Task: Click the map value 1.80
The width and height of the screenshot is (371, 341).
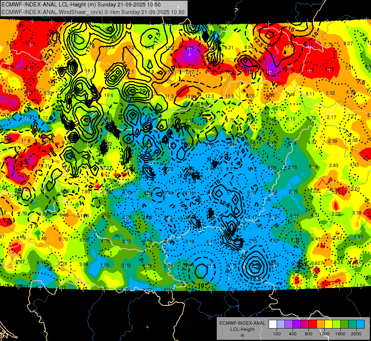Action: click(105, 265)
